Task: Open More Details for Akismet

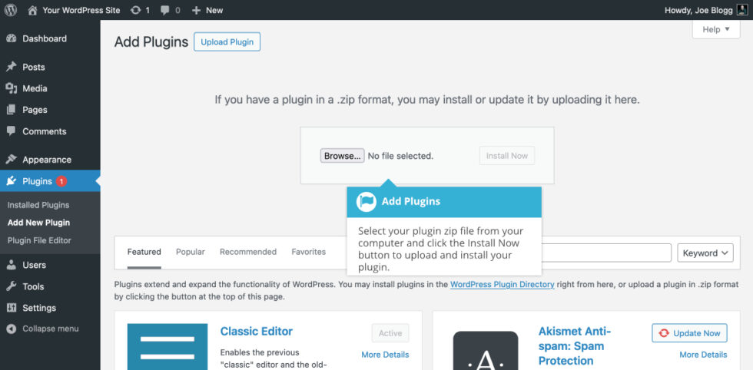Action: (x=703, y=355)
